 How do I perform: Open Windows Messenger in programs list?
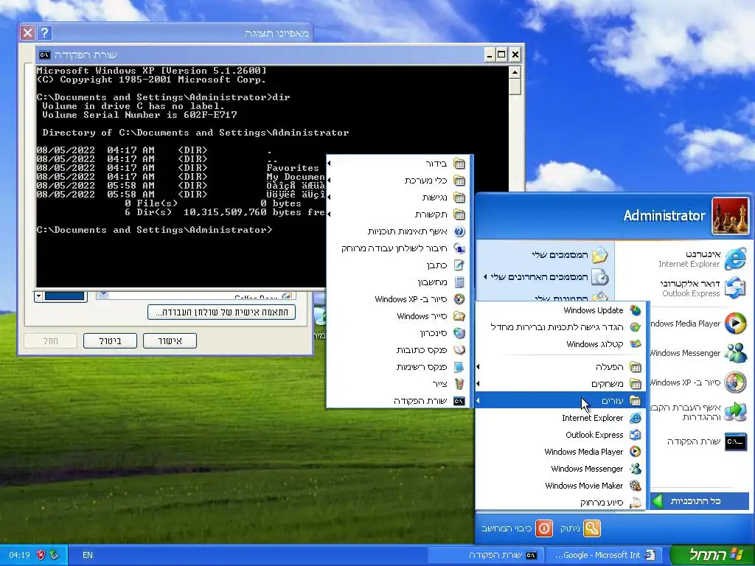point(560,468)
